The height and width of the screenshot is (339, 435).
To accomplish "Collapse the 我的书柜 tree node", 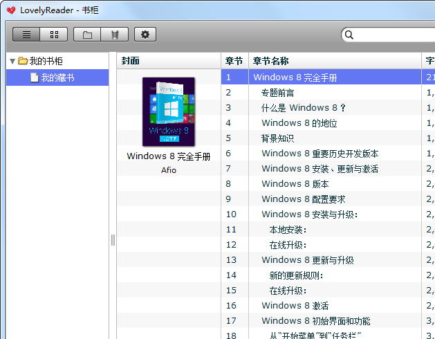I will (x=12, y=62).
